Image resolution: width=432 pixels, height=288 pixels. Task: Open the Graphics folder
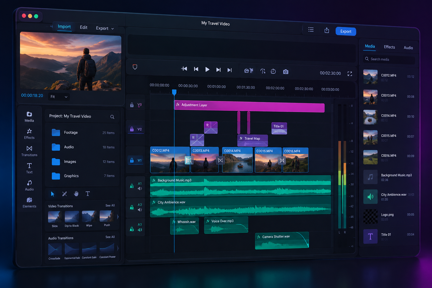[83, 176]
